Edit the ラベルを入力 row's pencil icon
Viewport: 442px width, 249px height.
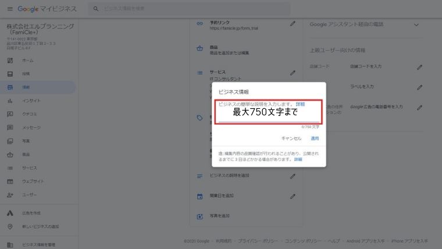(420, 87)
